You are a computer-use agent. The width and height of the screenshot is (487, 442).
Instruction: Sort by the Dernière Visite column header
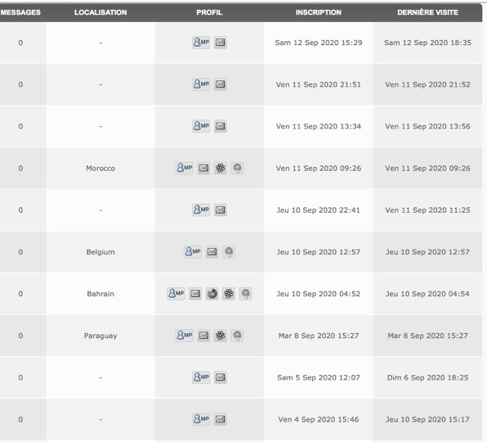pos(427,12)
